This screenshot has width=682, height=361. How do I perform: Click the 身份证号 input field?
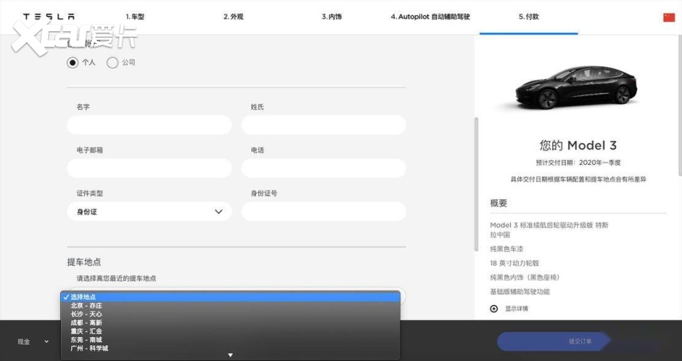coord(323,211)
